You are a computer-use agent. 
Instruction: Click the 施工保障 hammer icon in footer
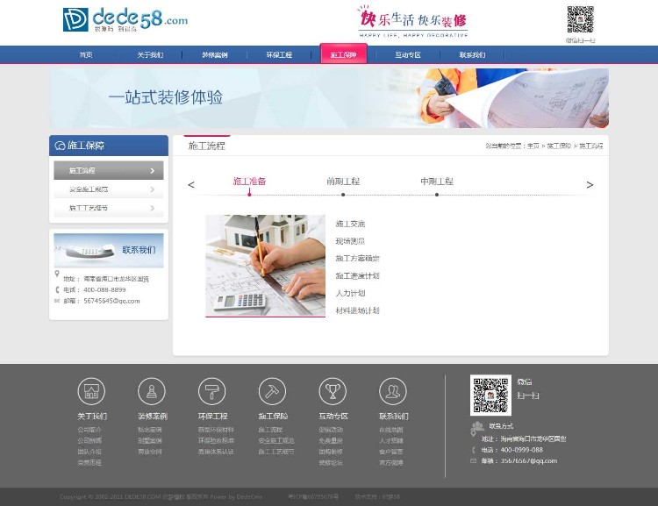tap(272, 391)
